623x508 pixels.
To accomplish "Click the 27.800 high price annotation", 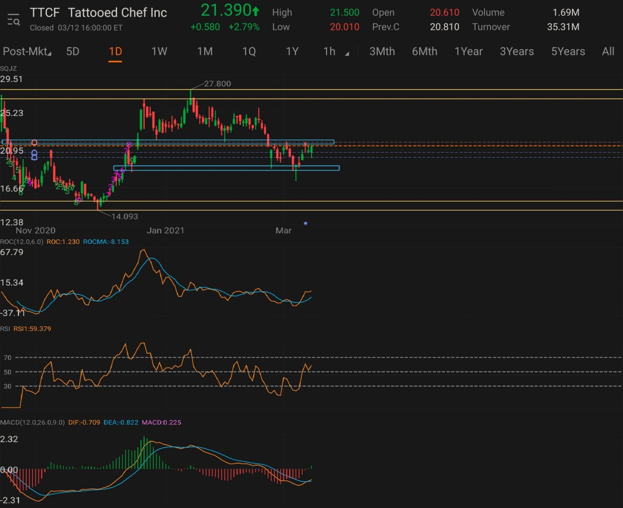I will click(217, 84).
